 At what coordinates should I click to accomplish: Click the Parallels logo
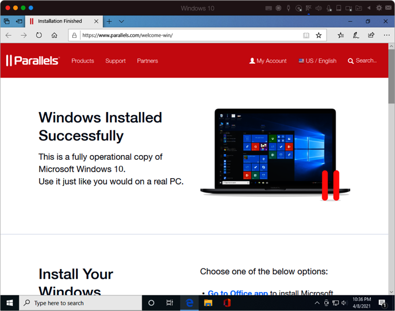tap(33, 60)
